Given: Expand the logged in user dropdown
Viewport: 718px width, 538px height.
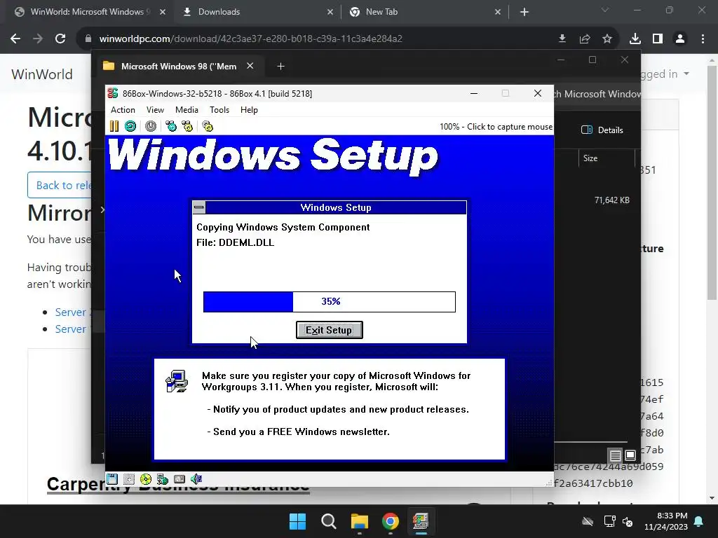Looking at the screenshot, I should pos(664,74).
